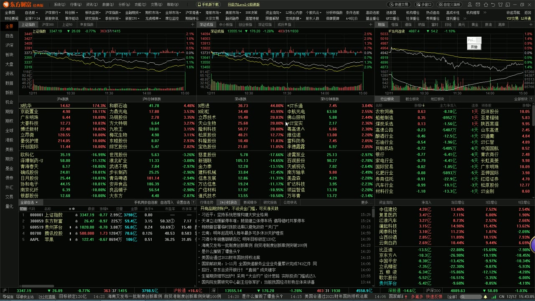Expand 龙虎榜单 dropdown
This screenshot has height=301, width=535.
[x=153, y=18]
